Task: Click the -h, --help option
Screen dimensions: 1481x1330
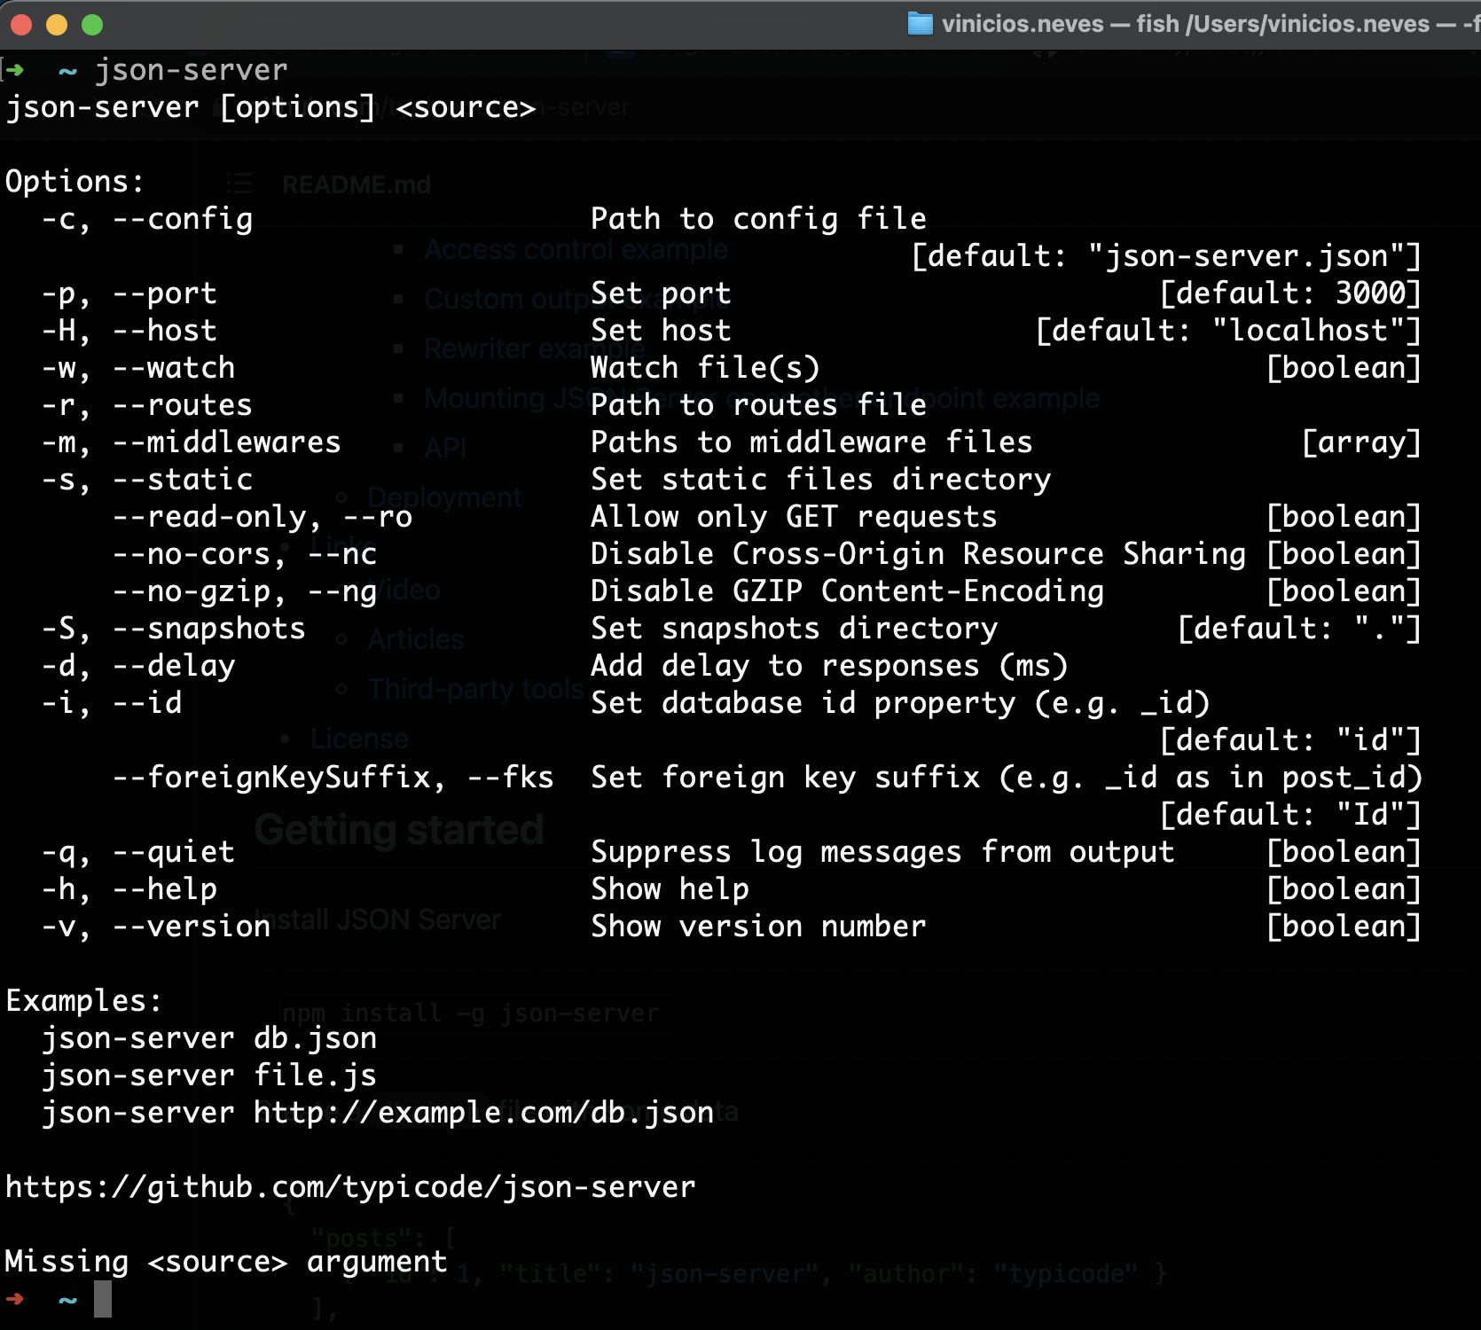Action: pos(129,889)
